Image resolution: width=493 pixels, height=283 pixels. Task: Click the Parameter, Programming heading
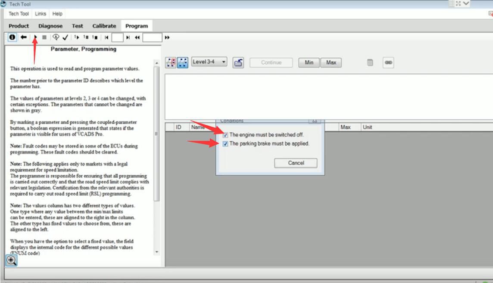[x=84, y=49]
